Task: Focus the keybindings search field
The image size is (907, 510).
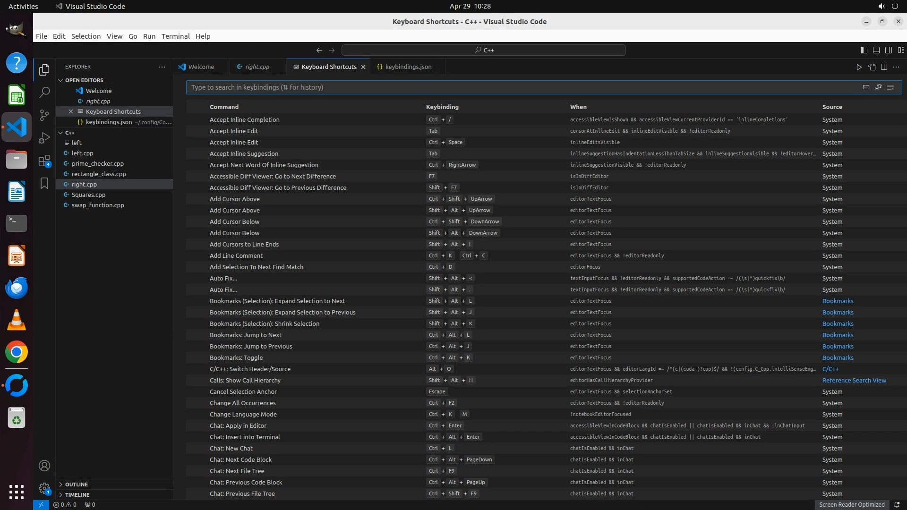Action: tap(520, 87)
